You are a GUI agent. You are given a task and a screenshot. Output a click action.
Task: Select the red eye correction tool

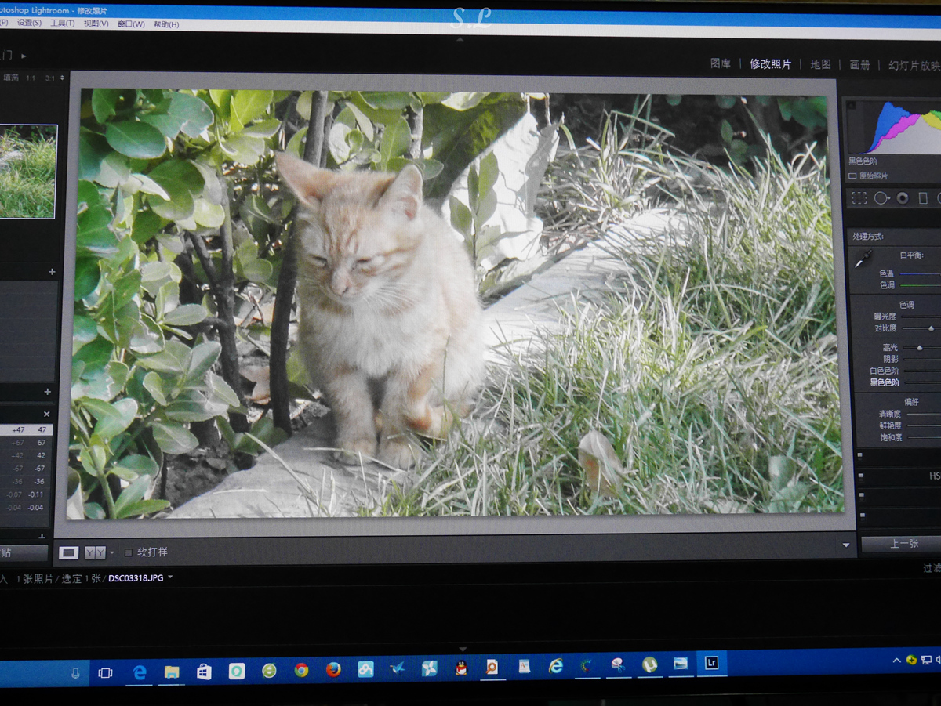click(903, 198)
